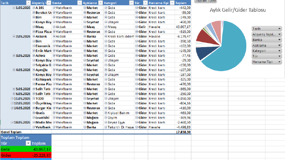Click the Toplam Tutar chart button
The height and width of the screenshot is (160, 285).
pos(206,1)
